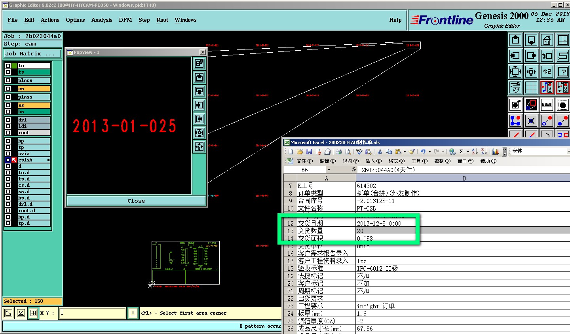Toggle the grid display icon

(531, 87)
